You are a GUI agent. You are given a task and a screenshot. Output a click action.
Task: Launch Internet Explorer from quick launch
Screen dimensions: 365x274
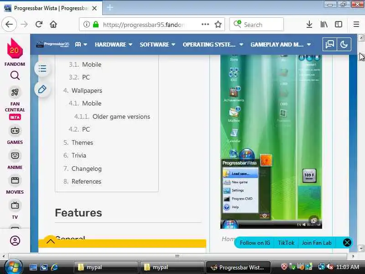54,267
